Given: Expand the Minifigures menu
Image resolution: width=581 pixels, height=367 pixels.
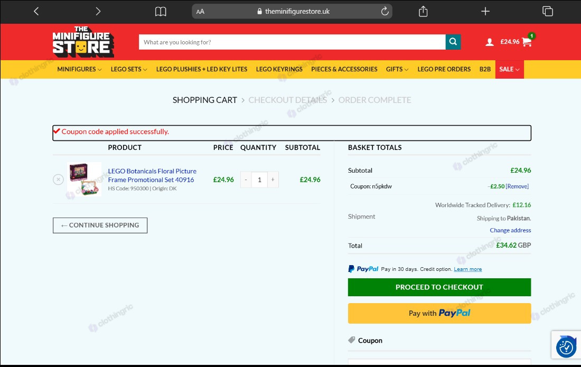Looking at the screenshot, I should coord(79,69).
